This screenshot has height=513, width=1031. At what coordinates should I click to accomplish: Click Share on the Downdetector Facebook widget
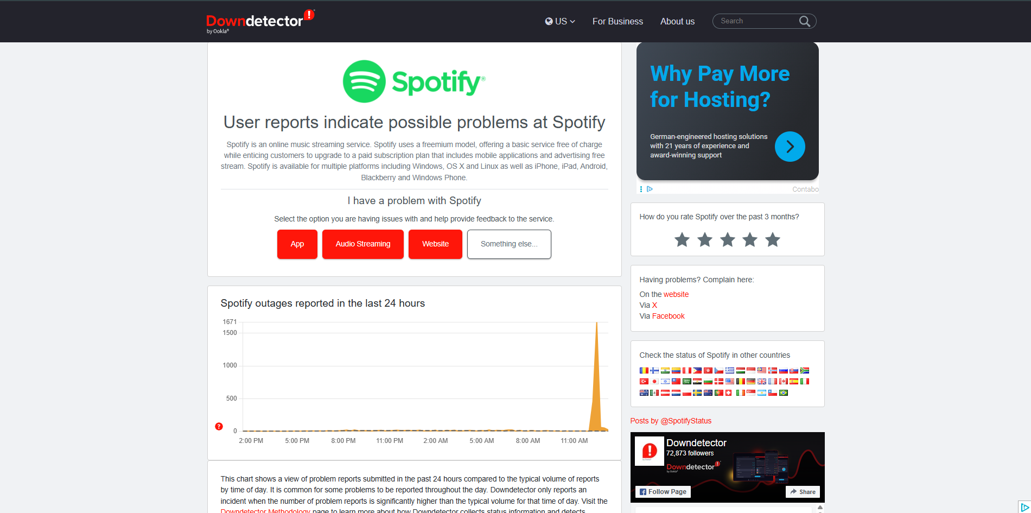(803, 492)
